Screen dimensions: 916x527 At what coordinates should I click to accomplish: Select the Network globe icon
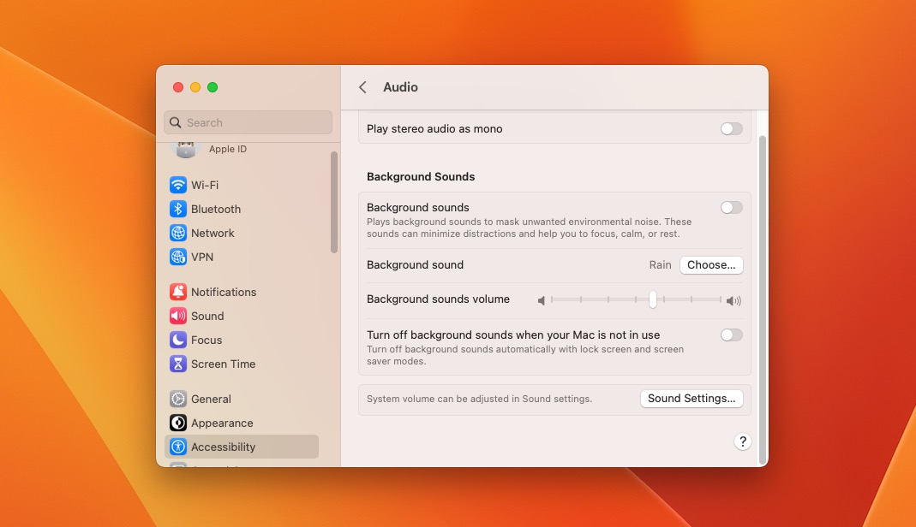click(x=178, y=233)
